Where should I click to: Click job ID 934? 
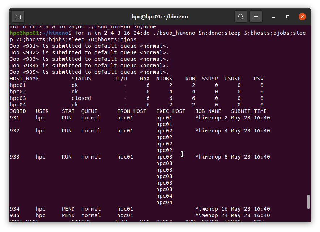click(x=14, y=209)
